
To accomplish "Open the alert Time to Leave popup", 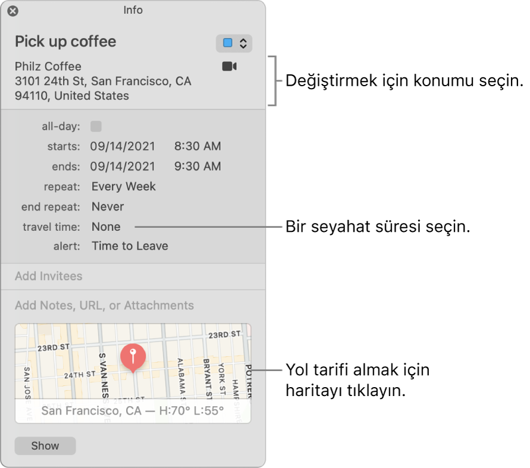I will [x=130, y=246].
